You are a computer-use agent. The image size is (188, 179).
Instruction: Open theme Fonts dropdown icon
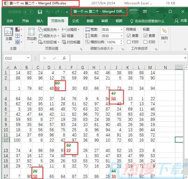point(19,36)
